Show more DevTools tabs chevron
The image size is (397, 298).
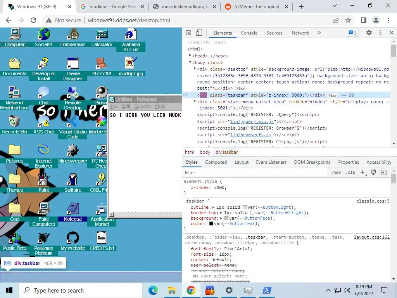[x=319, y=33]
